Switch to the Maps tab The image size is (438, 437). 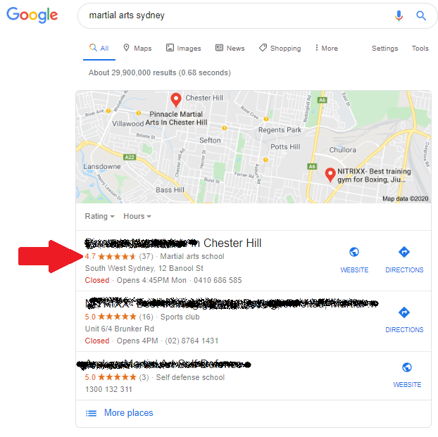click(137, 48)
